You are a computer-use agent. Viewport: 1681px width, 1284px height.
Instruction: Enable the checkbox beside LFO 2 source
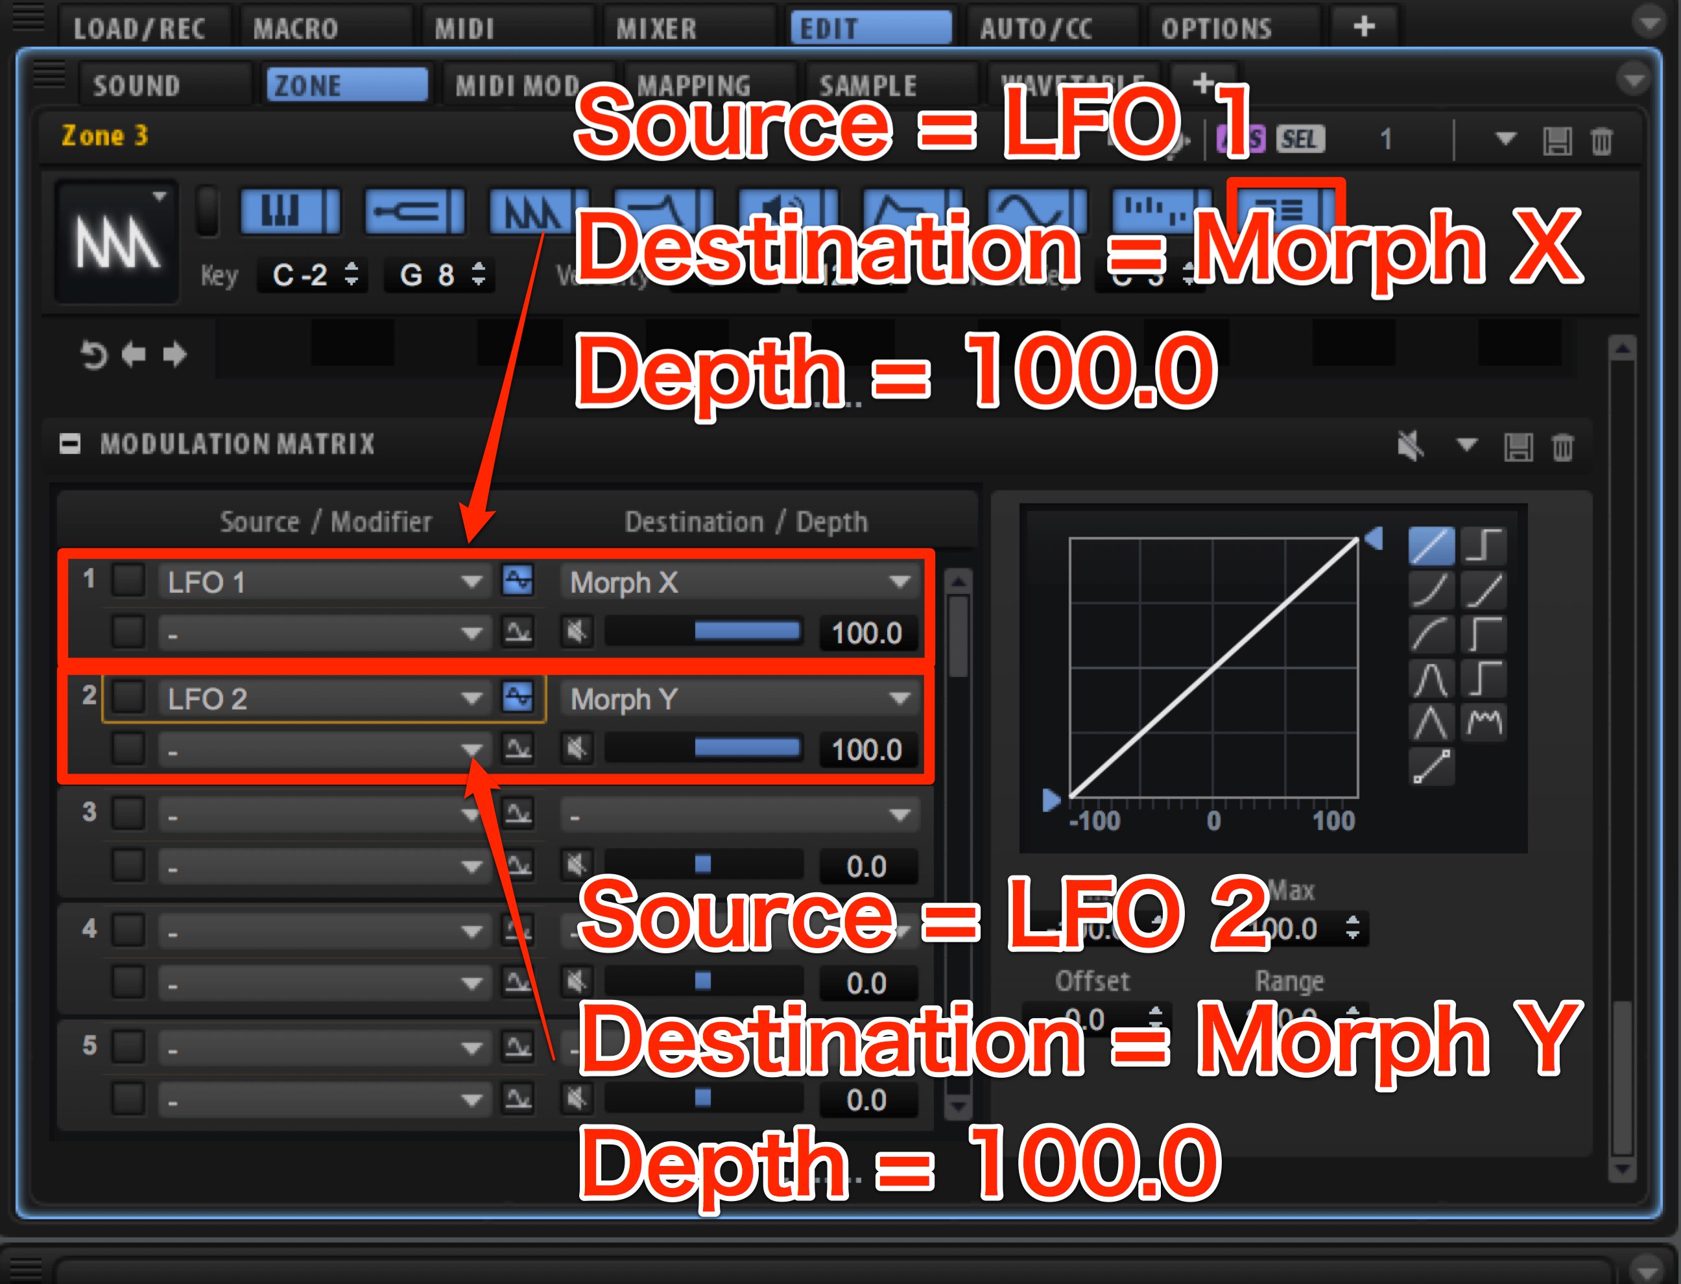click(128, 697)
